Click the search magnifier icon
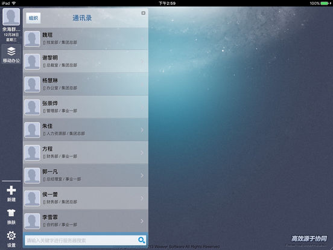Image resolution: width=333 pixels, height=250 pixels. pyautogui.click(x=141, y=240)
